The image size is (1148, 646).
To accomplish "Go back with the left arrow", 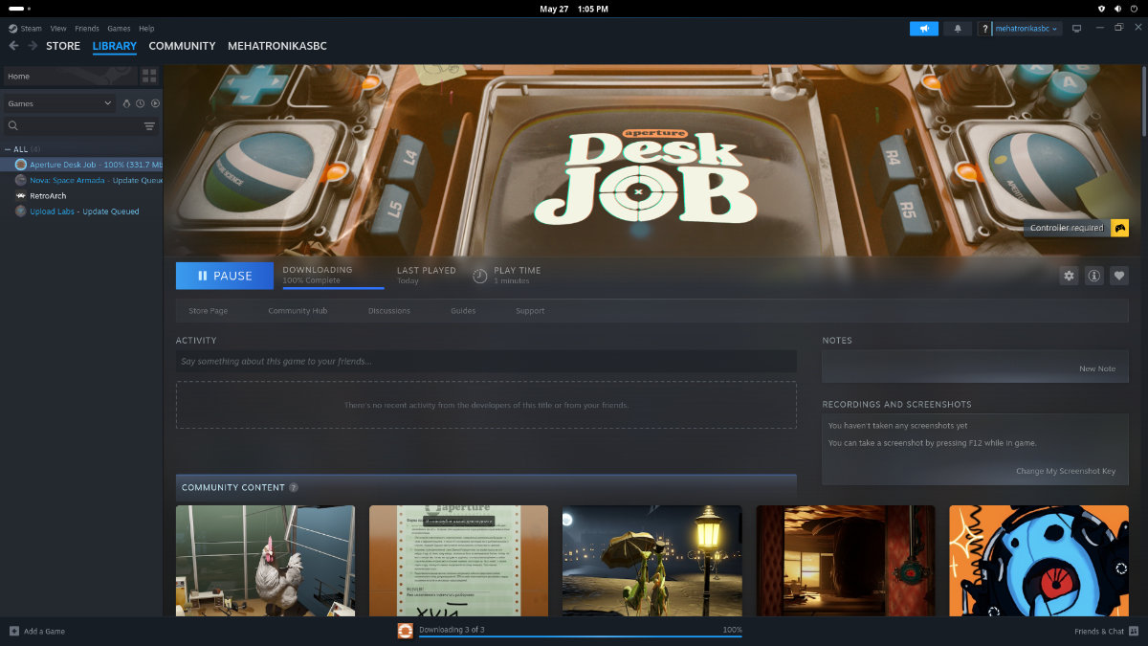I will [13, 46].
